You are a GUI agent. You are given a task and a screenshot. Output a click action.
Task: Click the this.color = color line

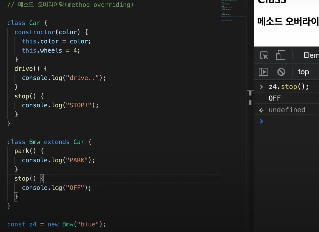[x=56, y=41]
